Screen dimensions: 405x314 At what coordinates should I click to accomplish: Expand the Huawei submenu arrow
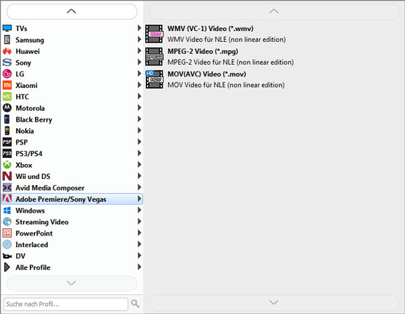[139, 51]
